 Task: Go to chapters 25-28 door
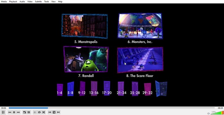pos(135,89)
